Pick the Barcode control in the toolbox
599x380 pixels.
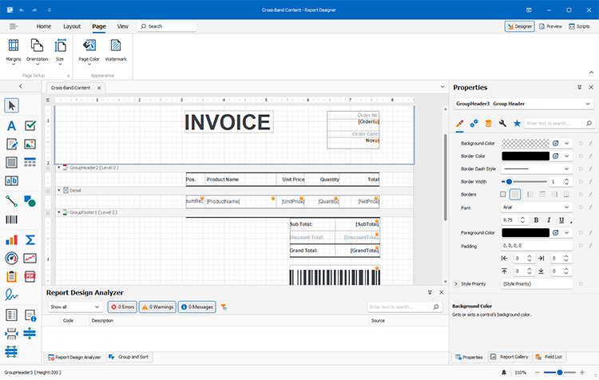(12, 220)
